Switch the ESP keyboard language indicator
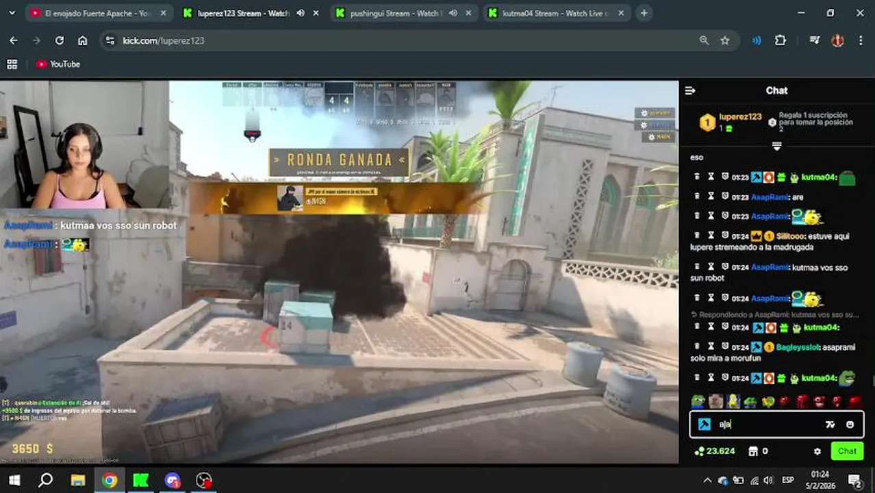This screenshot has width=875, height=493. tap(788, 480)
